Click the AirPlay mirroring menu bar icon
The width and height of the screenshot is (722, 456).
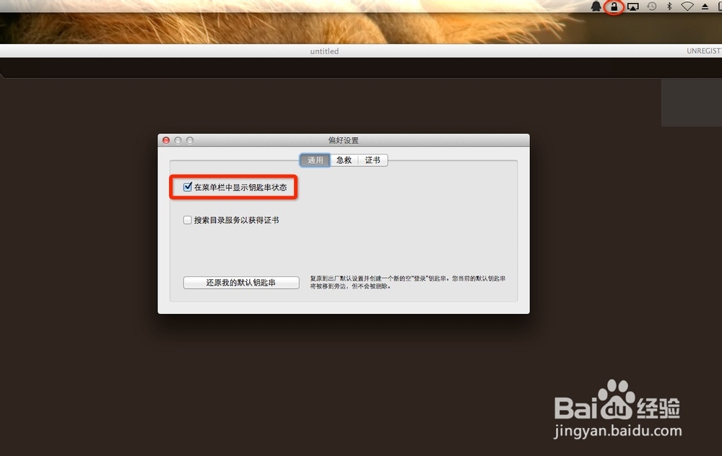(x=633, y=6)
